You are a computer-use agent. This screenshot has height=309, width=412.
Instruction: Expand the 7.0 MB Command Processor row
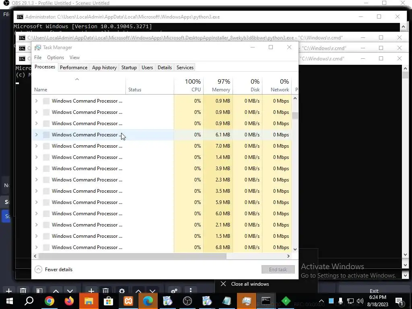(x=37, y=146)
